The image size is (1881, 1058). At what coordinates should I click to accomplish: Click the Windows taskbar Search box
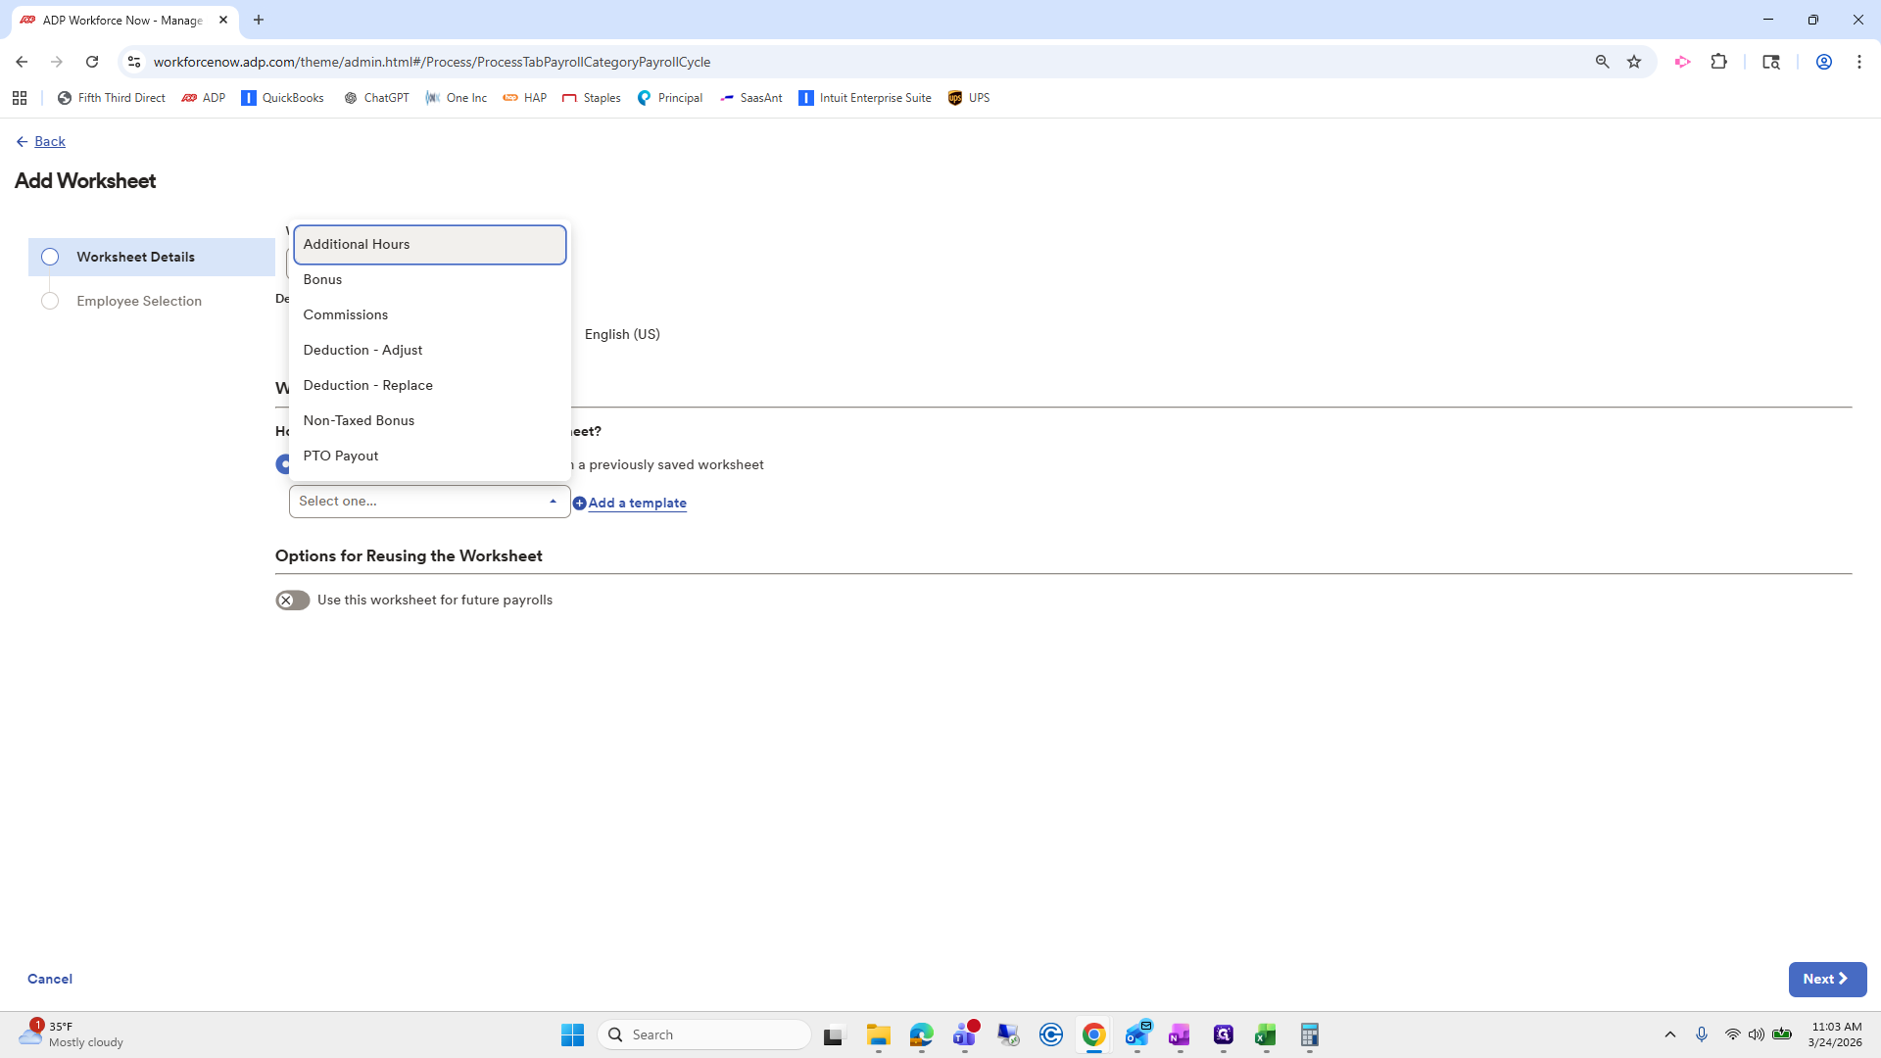705,1034
